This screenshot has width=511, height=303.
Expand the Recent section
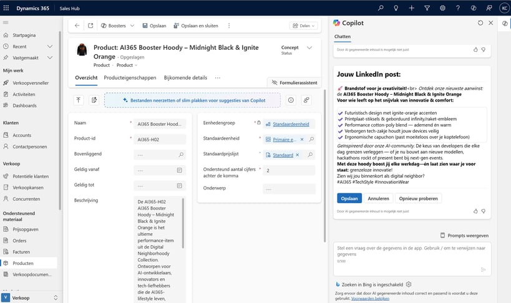pos(50,47)
